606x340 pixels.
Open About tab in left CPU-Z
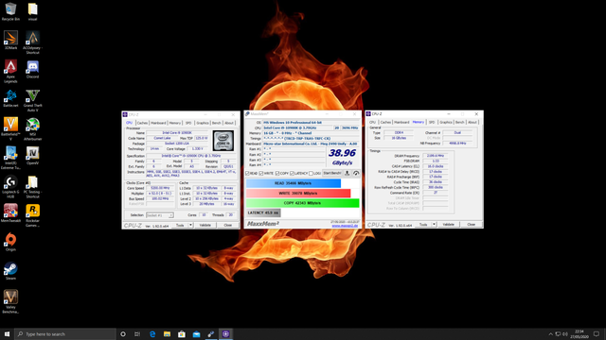[x=229, y=123]
